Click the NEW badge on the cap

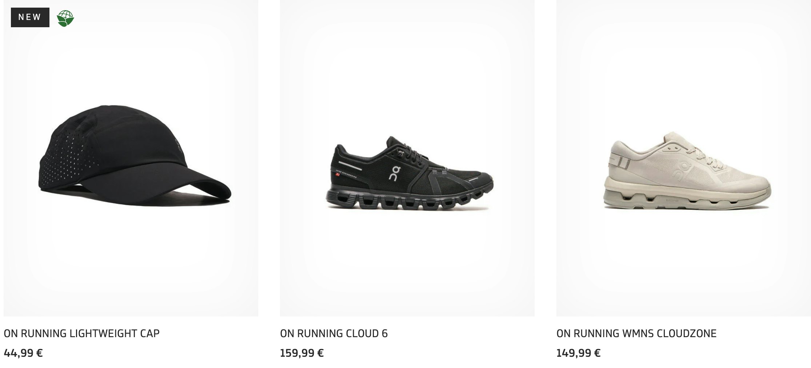(30, 17)
